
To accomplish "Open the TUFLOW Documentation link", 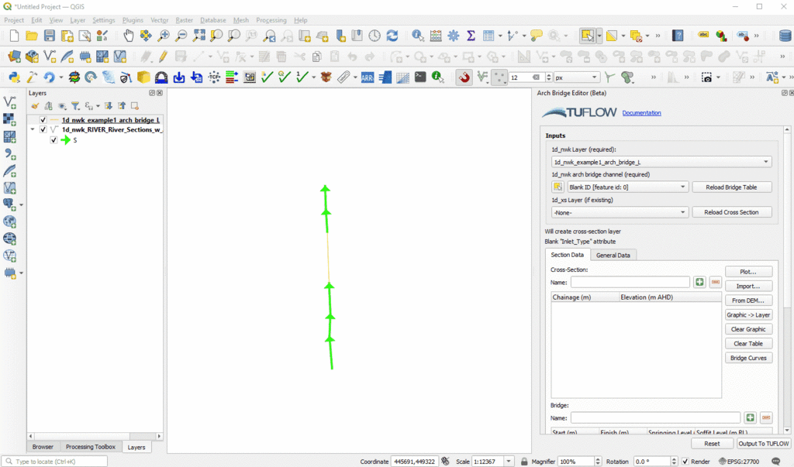I will (641, 113).
